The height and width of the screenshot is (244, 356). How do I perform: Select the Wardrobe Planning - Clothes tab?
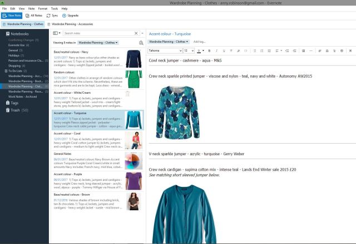pyautogui.click(x=23, y=24)
